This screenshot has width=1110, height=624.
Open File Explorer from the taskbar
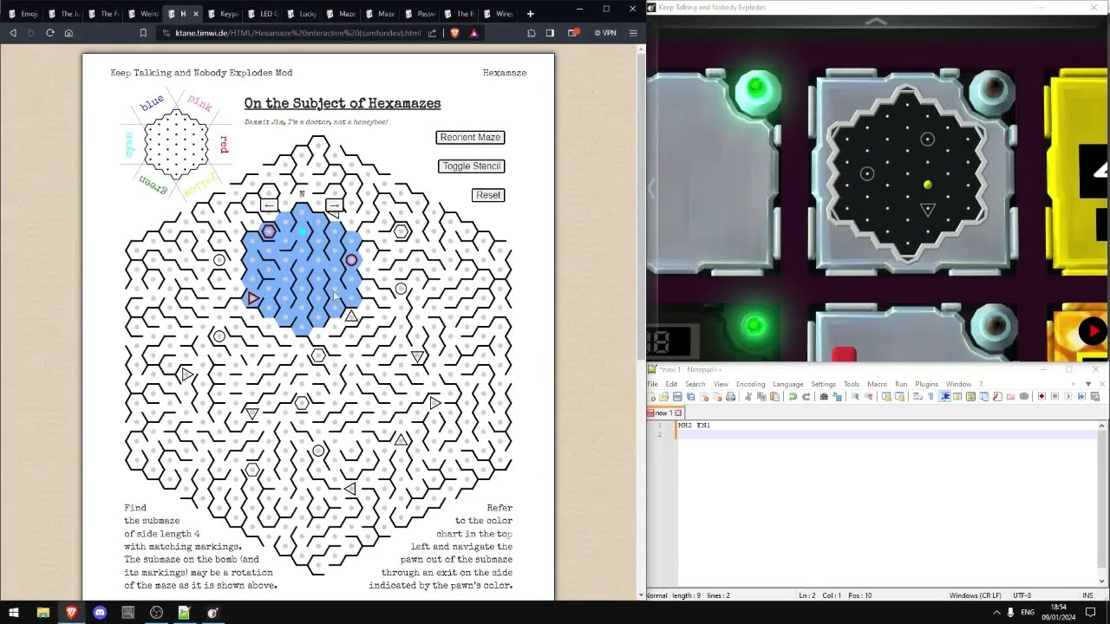coord(42,613)
